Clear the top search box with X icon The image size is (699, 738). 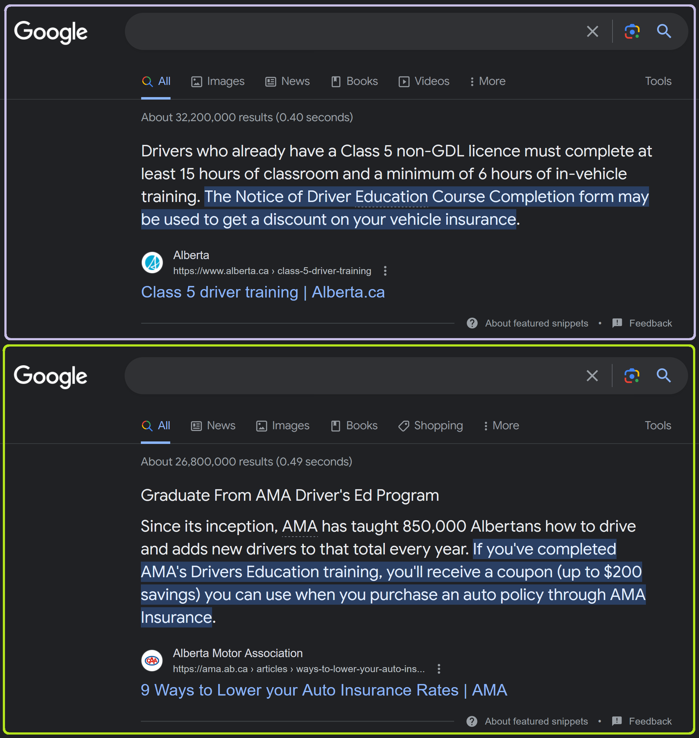(x=592, y=32)
